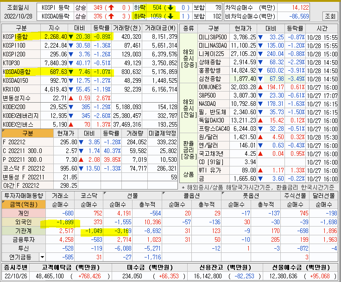Select the 필. 반도체 row
341x282 pixels.
[268, 112]
